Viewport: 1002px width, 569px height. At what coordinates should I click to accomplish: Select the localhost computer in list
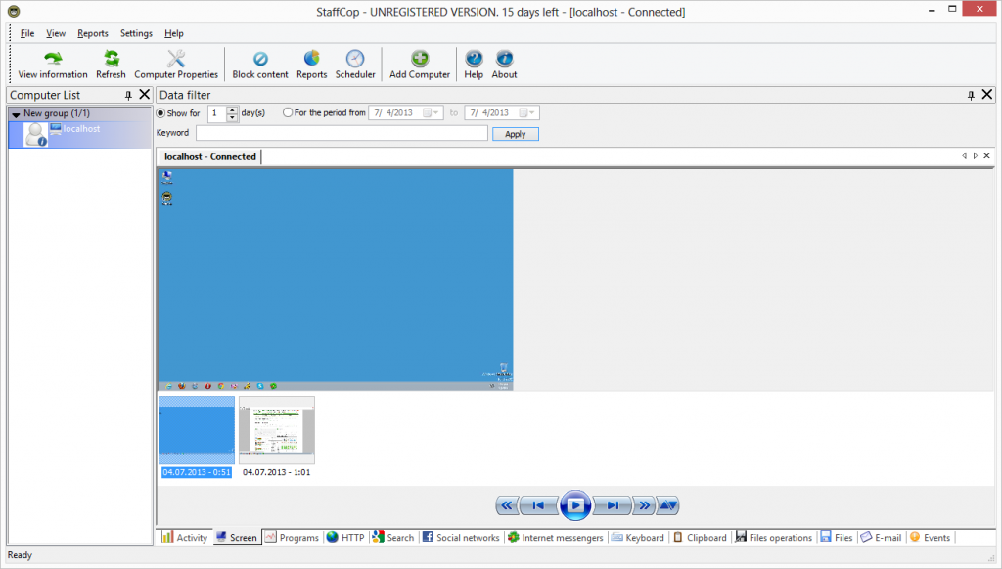pyautogui.click(x=82, y=129)
